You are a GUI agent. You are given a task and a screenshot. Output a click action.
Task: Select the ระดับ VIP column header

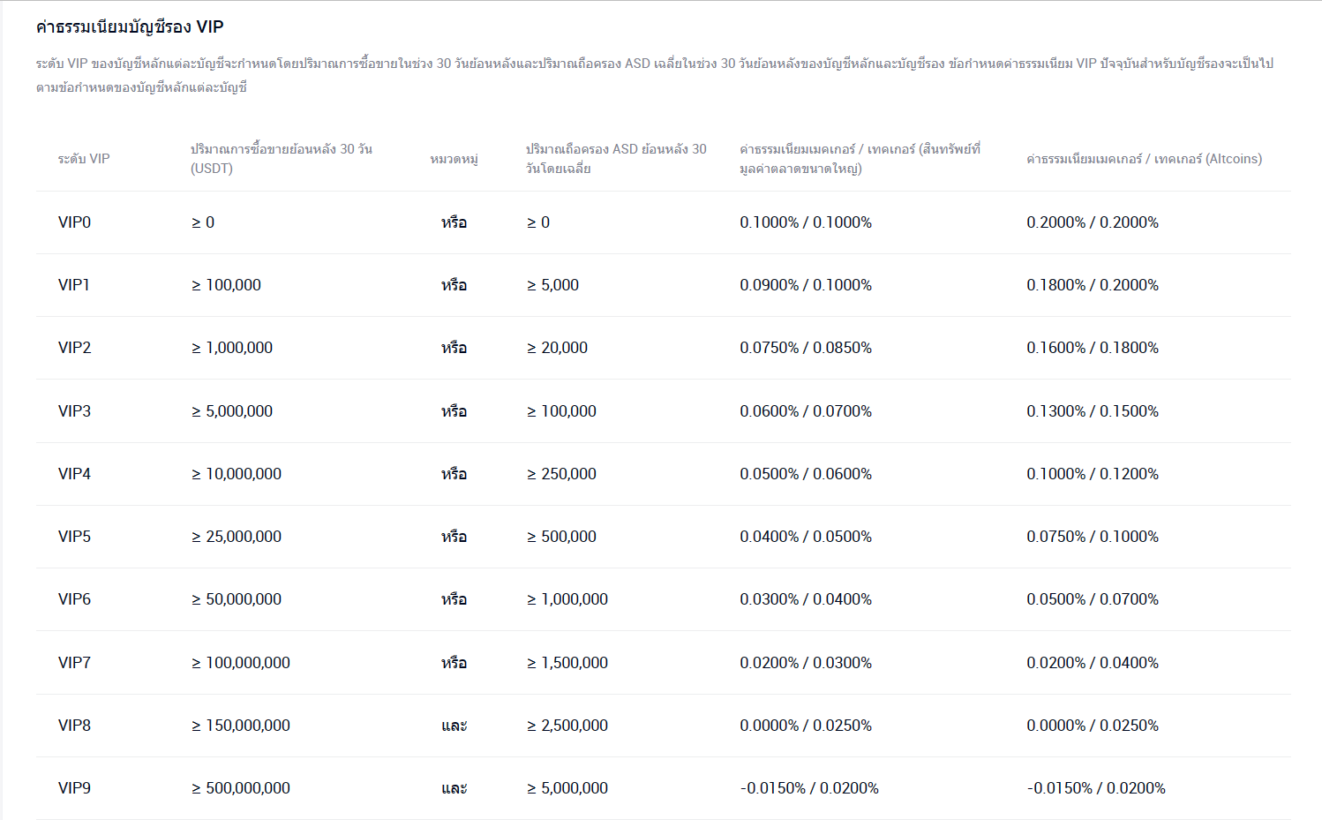coord(84,159)
